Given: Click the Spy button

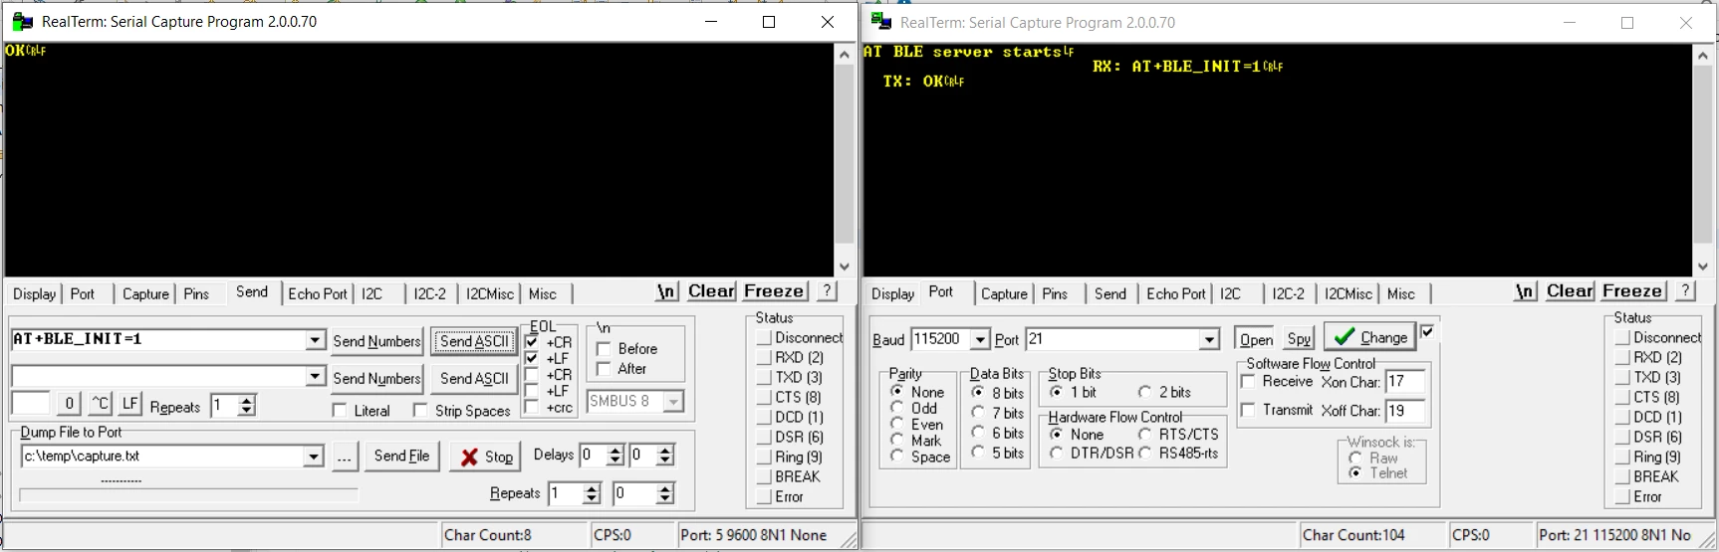Looking at the screenshot, I should pos(1299,339).
